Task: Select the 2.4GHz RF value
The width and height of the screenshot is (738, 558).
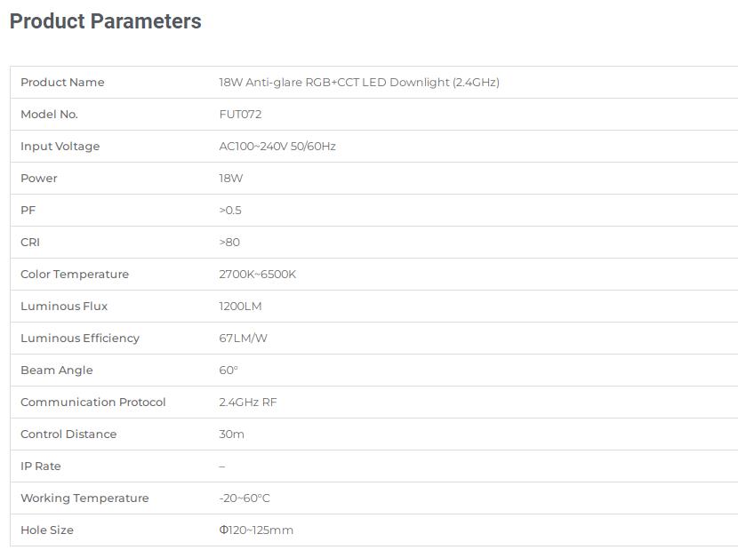Action: tap(247, 403)
